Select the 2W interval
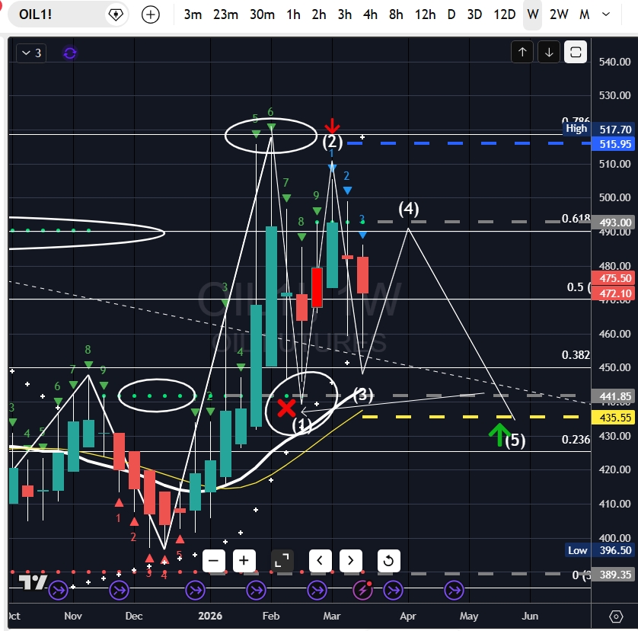Viewport: 638px width, 631px height. 559,14
